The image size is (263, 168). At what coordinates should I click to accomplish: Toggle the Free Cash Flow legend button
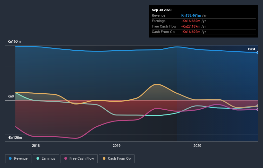point(79,159)
